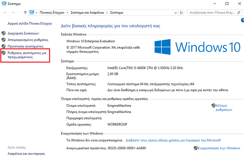244x158 pixels.
Task: Click Ενεργοποίηση των Windows link
Action: (219, 148)
